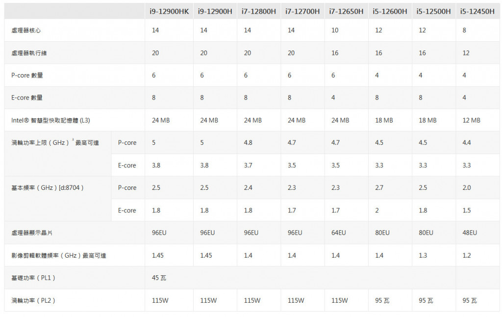This screenshot has width=502, height=317.
Task: Select the 處理器顯示晶片 row label
Action: pos(32,233)
